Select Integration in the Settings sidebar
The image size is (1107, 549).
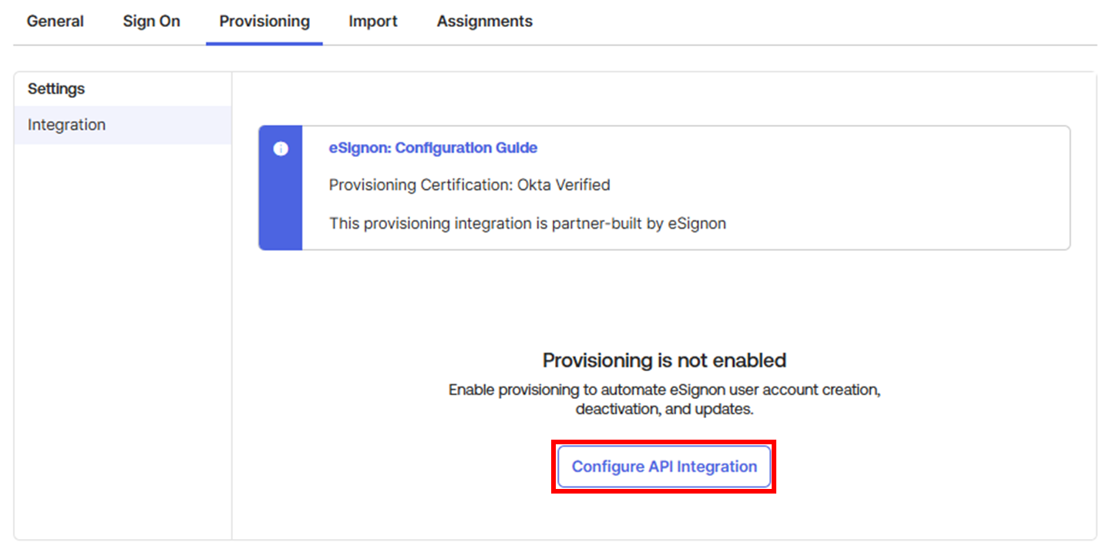point(123,125)
